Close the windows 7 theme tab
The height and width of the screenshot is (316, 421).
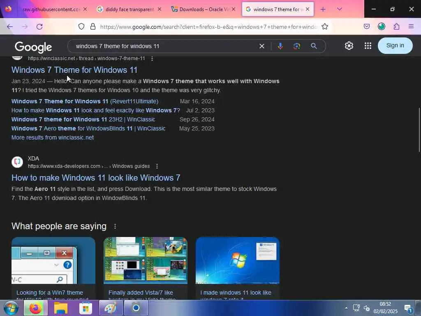308,9
